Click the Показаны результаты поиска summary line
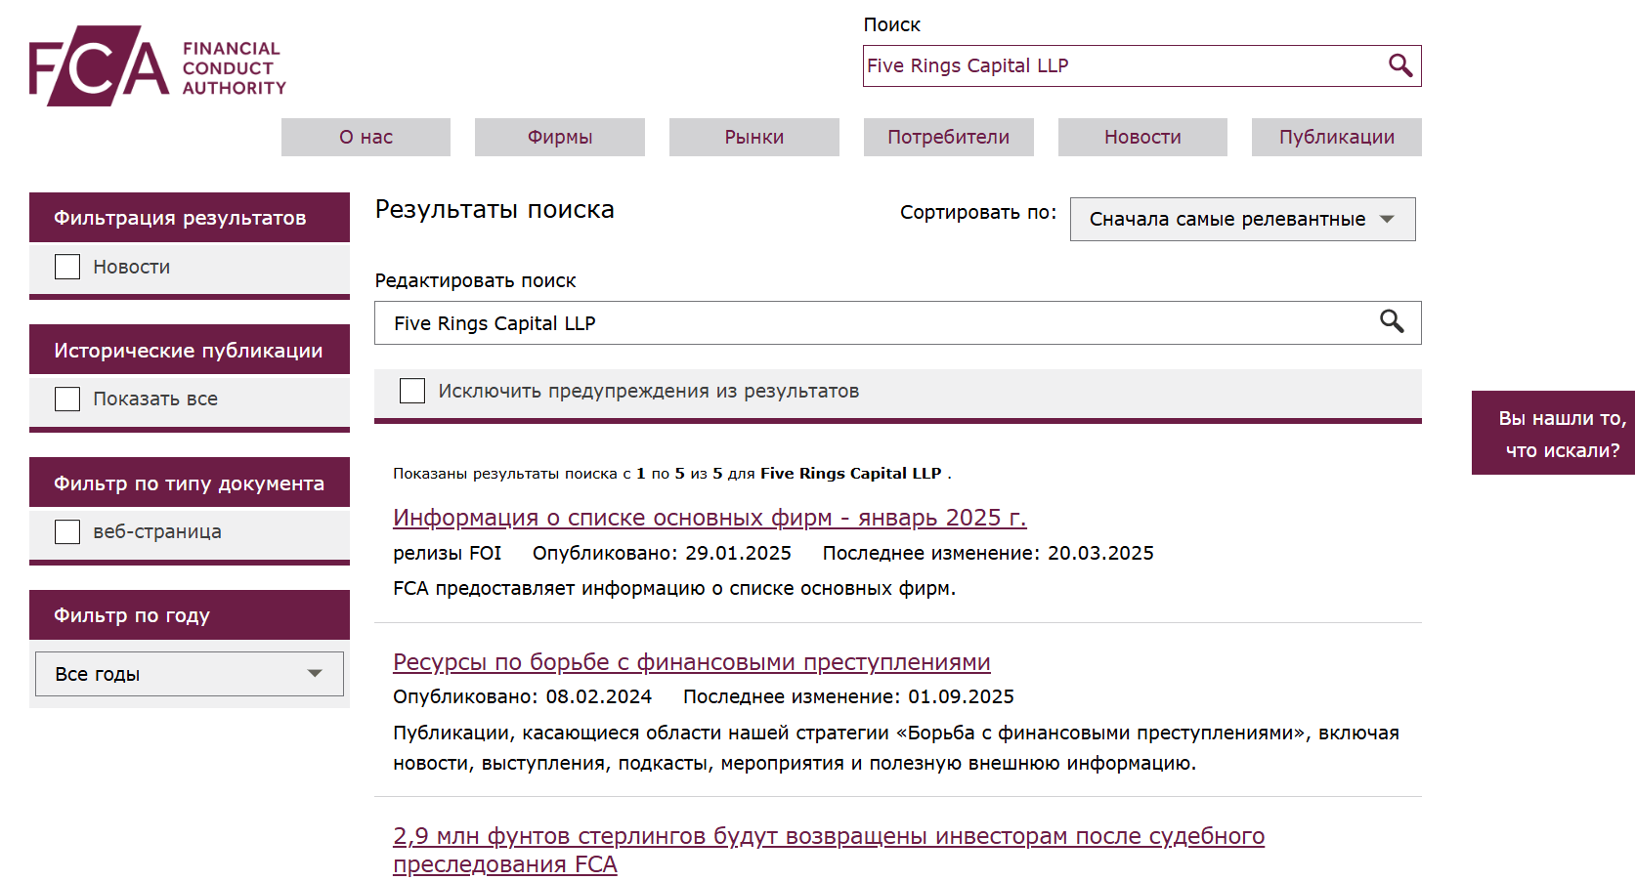Viewport: 1635px width, 881px height. pos(672,473)
